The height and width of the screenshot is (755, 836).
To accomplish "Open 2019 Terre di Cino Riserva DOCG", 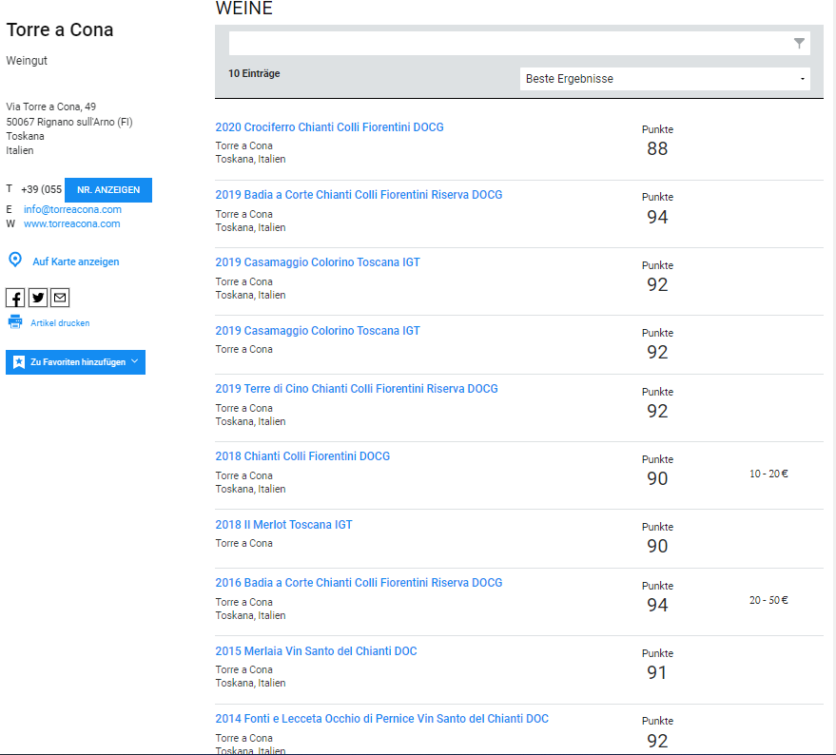I will [x=357, y=389].
